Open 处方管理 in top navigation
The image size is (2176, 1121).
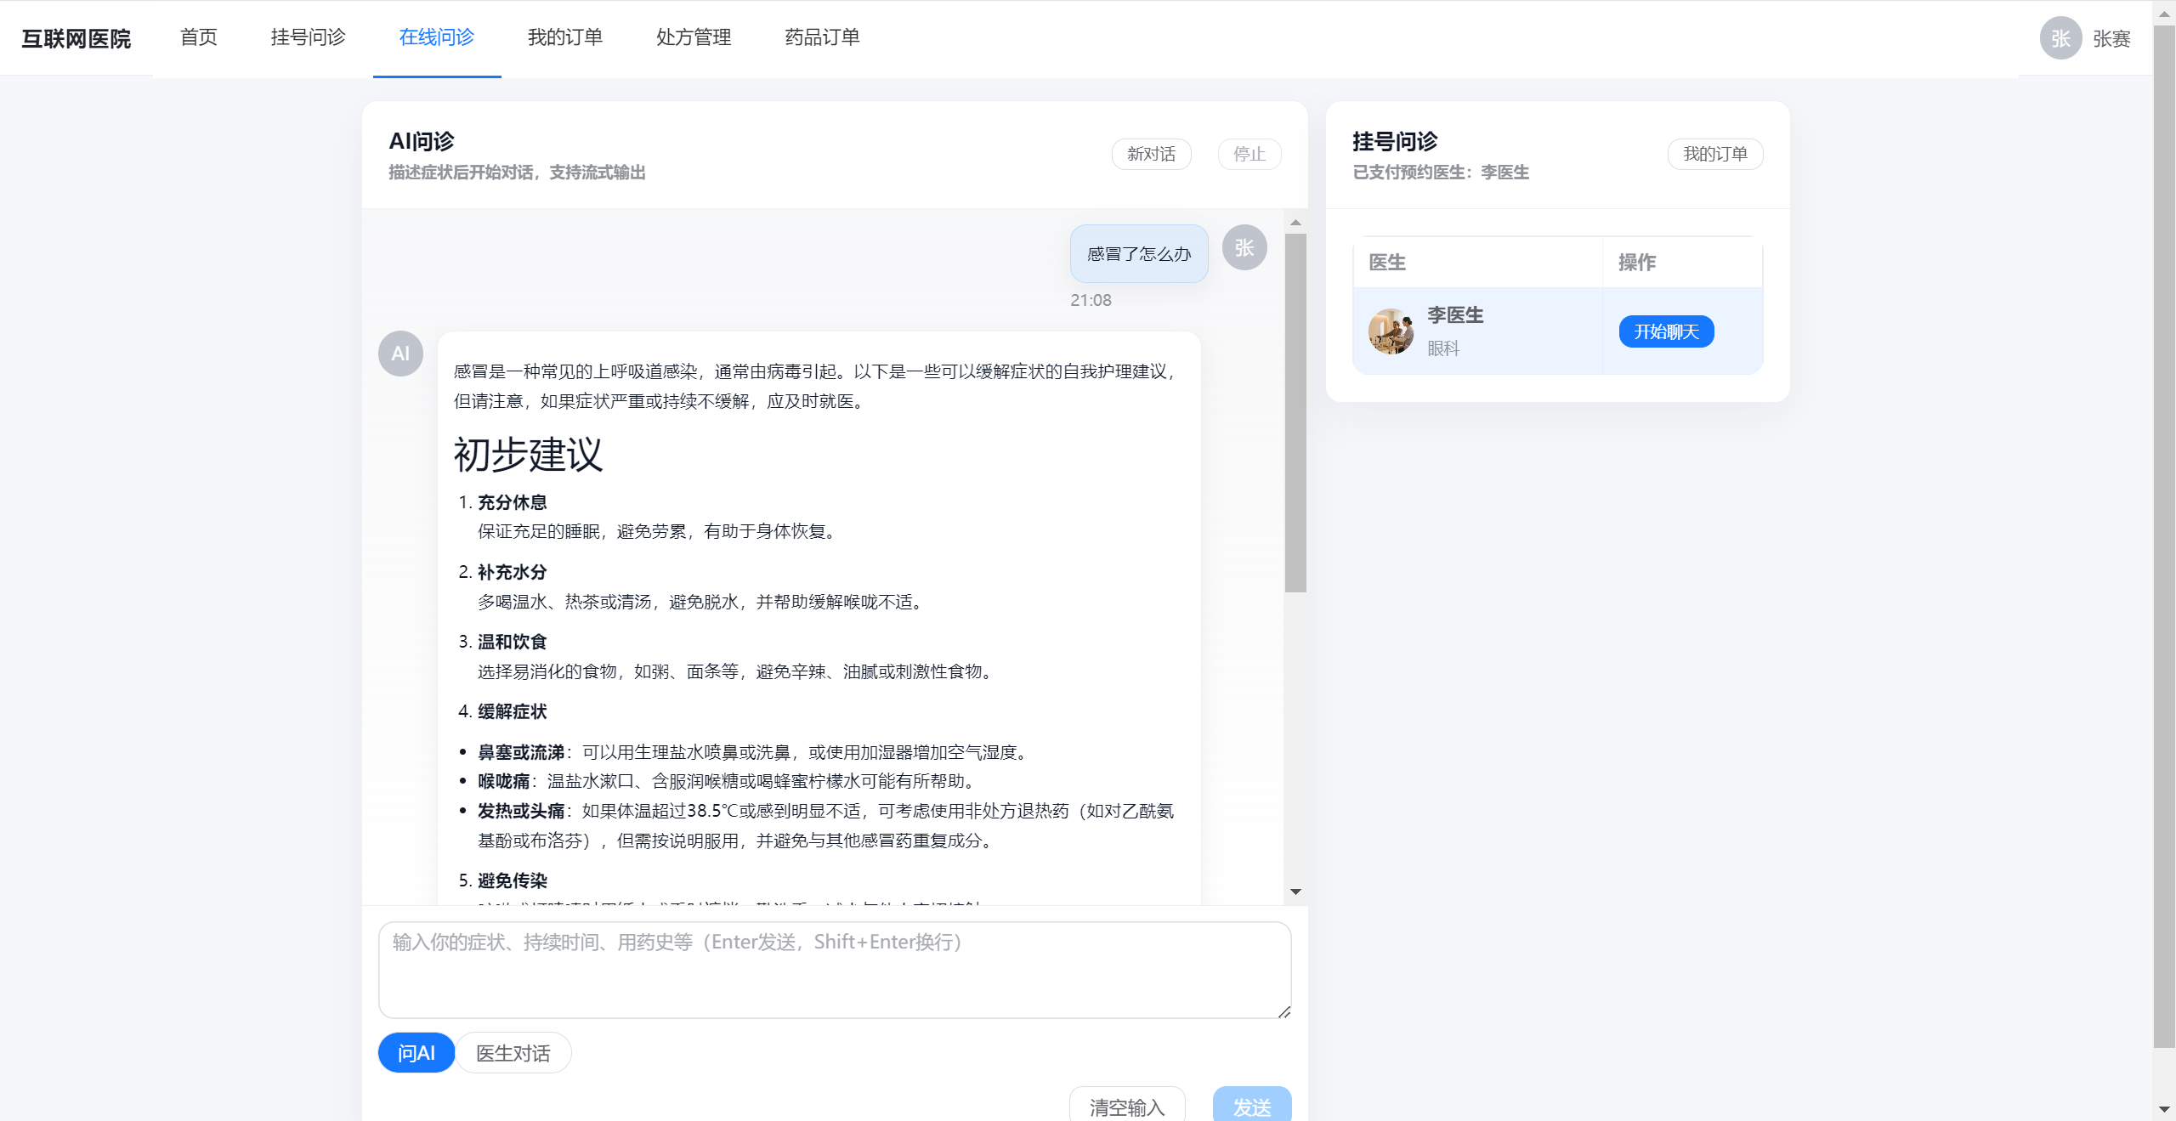point(694,37)
